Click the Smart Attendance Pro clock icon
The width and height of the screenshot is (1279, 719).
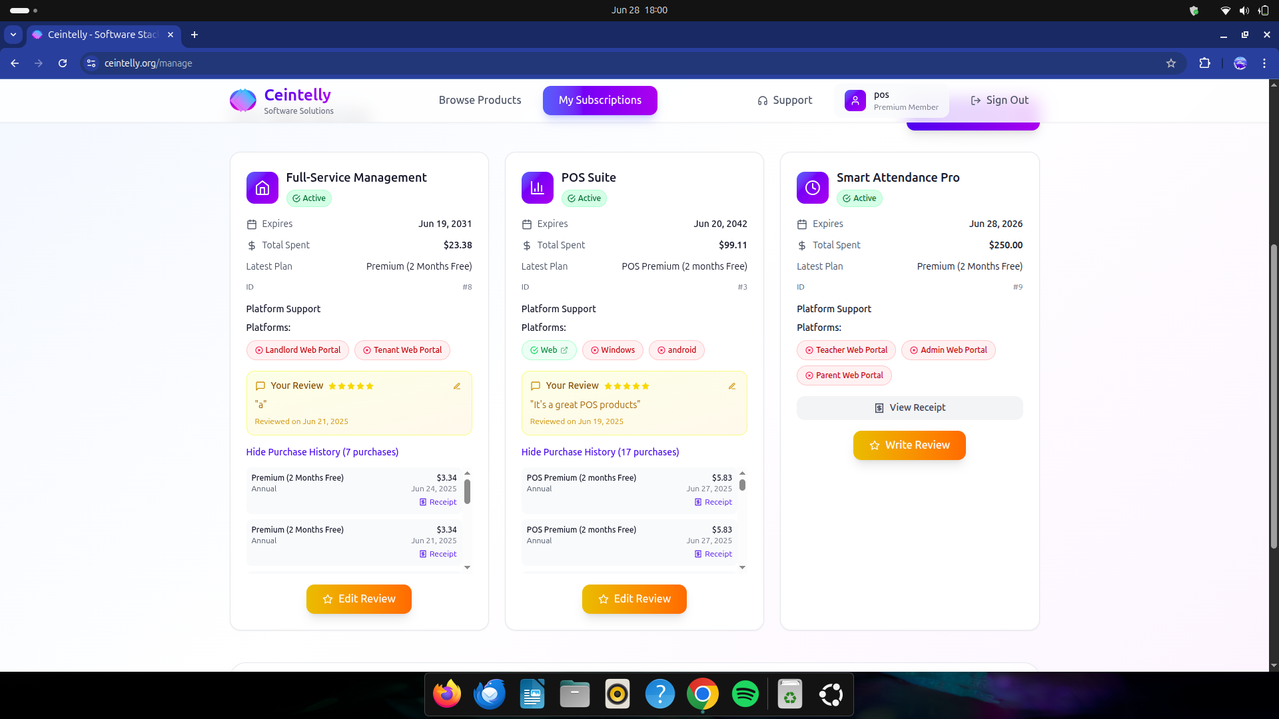point(813,188)
